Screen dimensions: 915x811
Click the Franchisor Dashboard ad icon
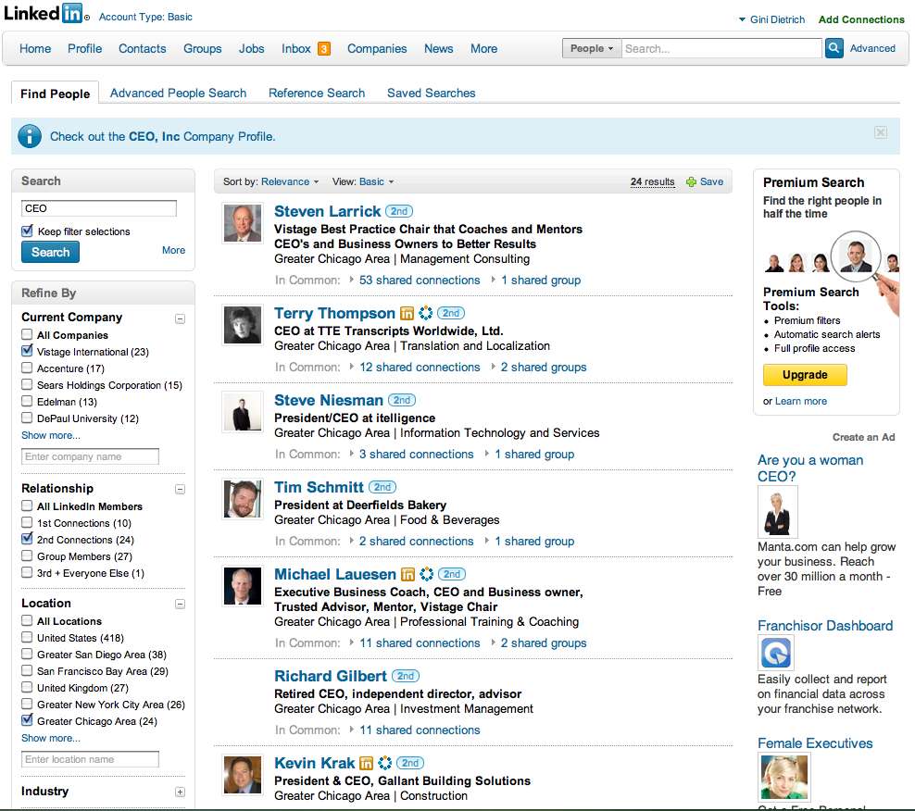(774, 654)
